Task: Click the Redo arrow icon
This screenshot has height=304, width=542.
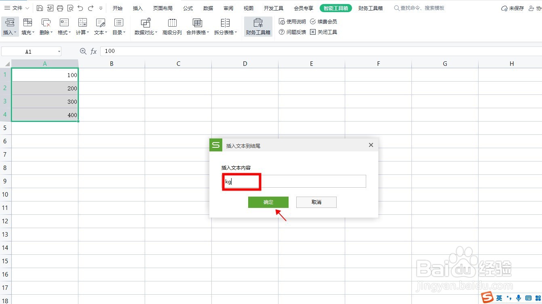Action: pyautogui.click(x=91, y=8)
